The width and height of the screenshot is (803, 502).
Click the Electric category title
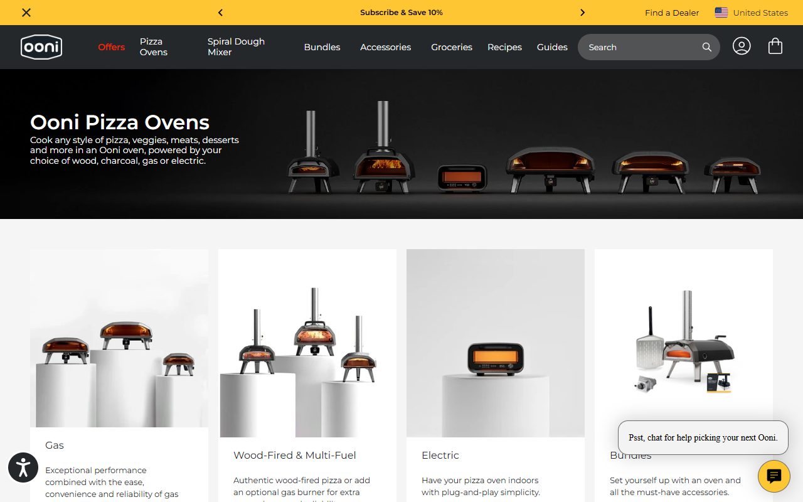point(440,455)
